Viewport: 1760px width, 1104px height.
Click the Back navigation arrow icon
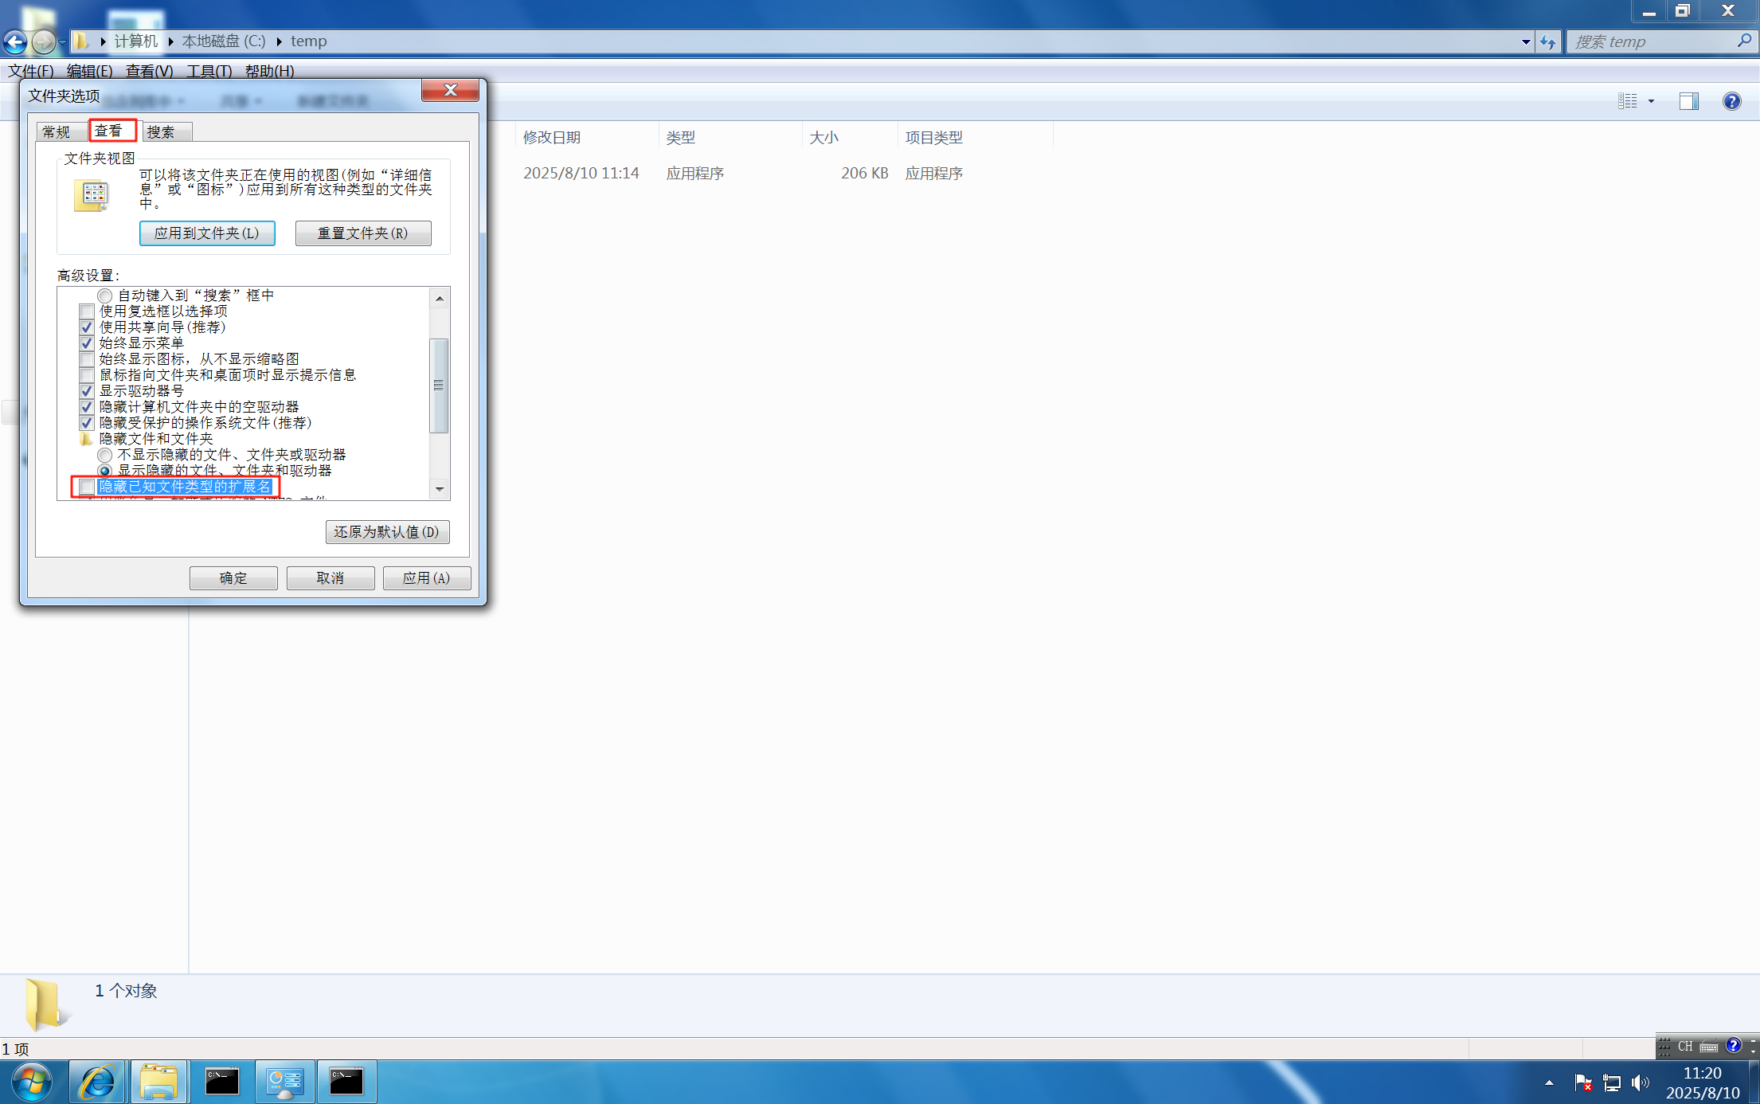pyautogui.click(x=15, y=41)
